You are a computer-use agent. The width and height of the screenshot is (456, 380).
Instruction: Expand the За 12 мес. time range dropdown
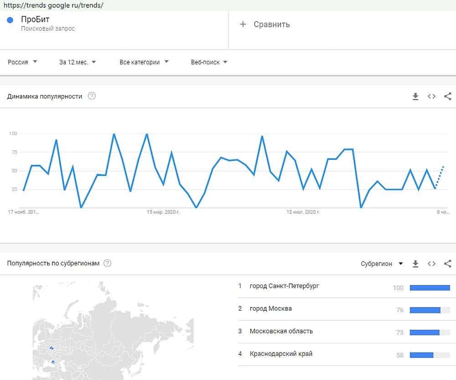[x=78, y=62]
